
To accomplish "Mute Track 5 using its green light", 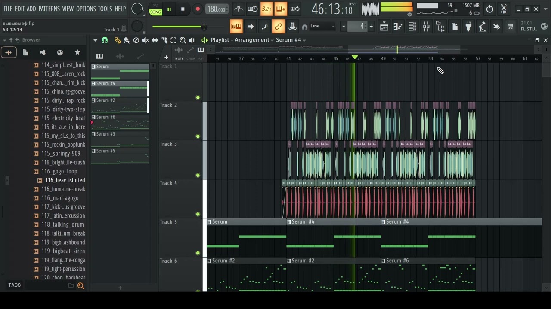I will tap(198, 253).
